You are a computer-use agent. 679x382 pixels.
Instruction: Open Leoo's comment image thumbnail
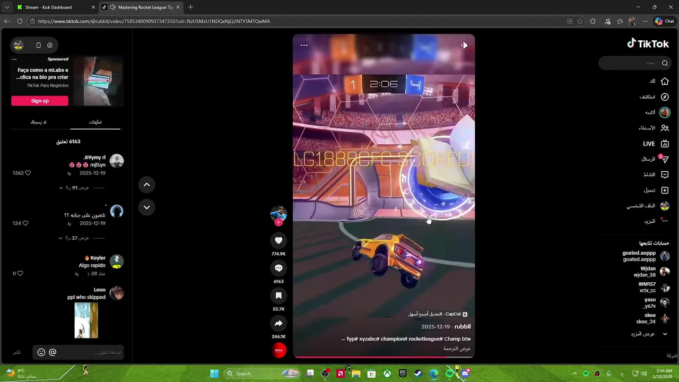pos(86,320)
